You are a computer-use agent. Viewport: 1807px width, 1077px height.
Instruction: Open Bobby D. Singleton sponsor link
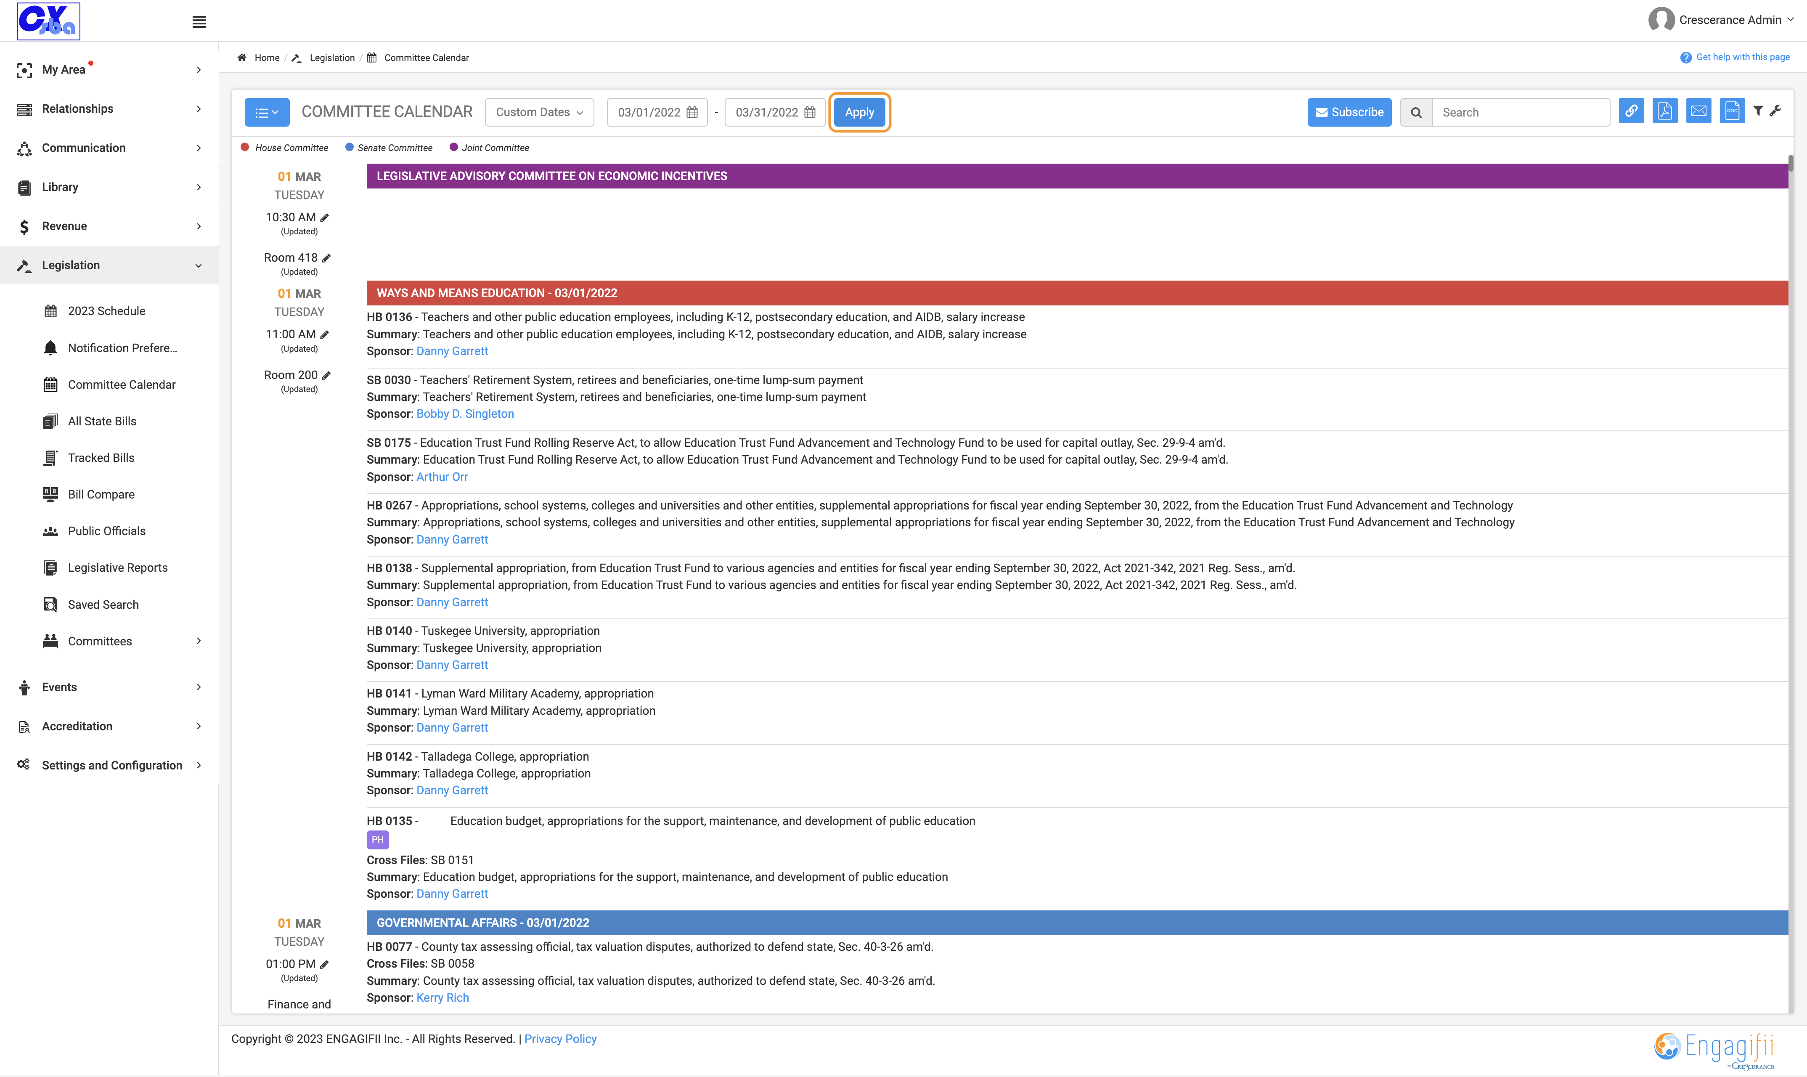click(465, 414)
